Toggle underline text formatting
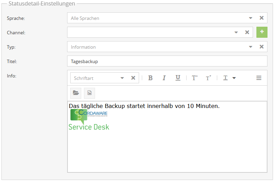The image size is (274, 181). pyautogui.click(x=178, y=78)
